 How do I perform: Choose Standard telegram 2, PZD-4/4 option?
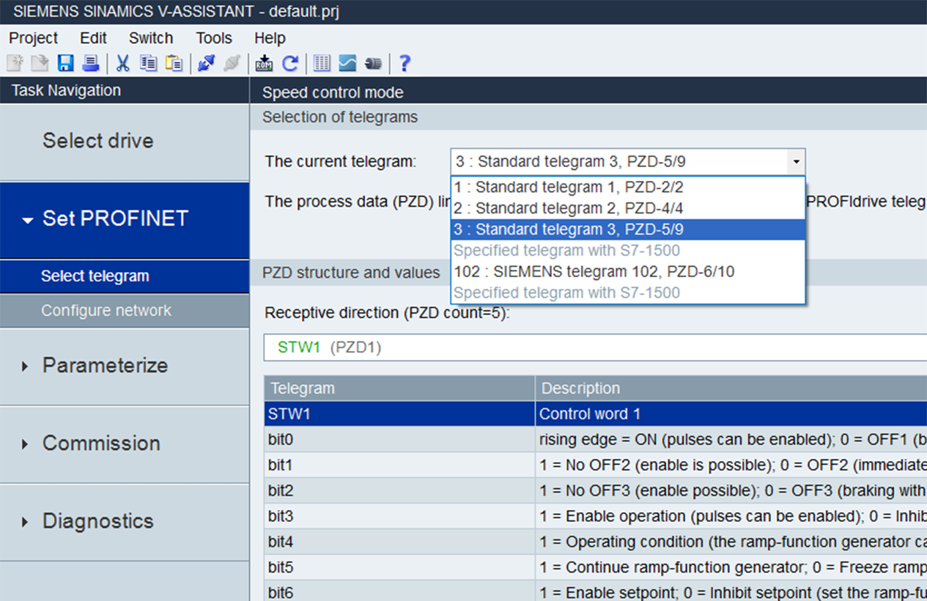pos(628,208)
